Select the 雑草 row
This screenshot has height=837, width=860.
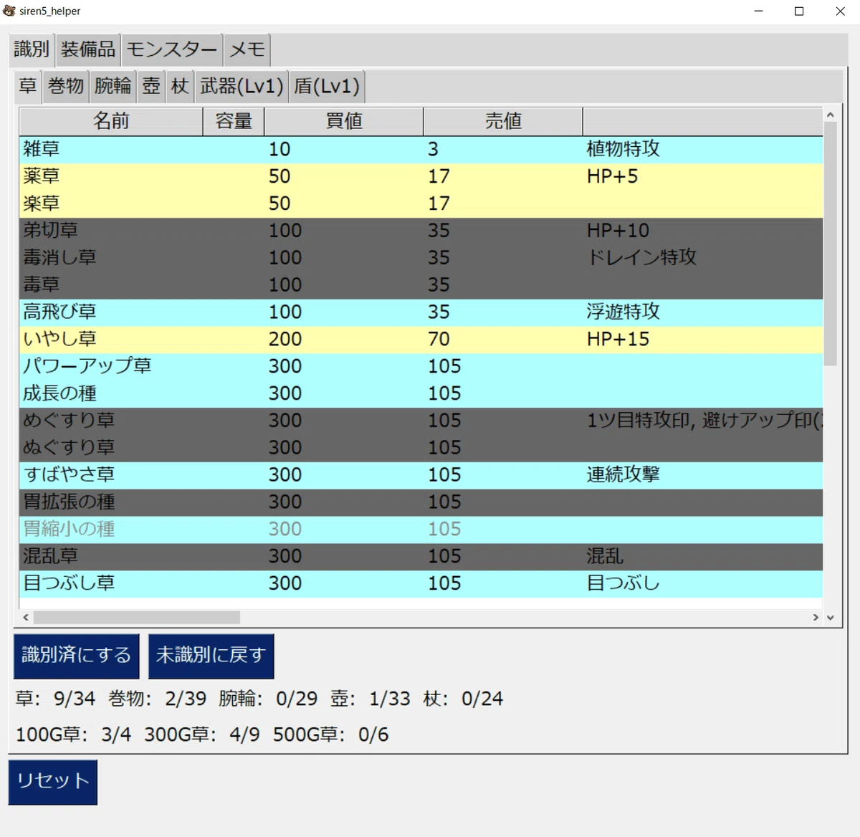[421, 149]
